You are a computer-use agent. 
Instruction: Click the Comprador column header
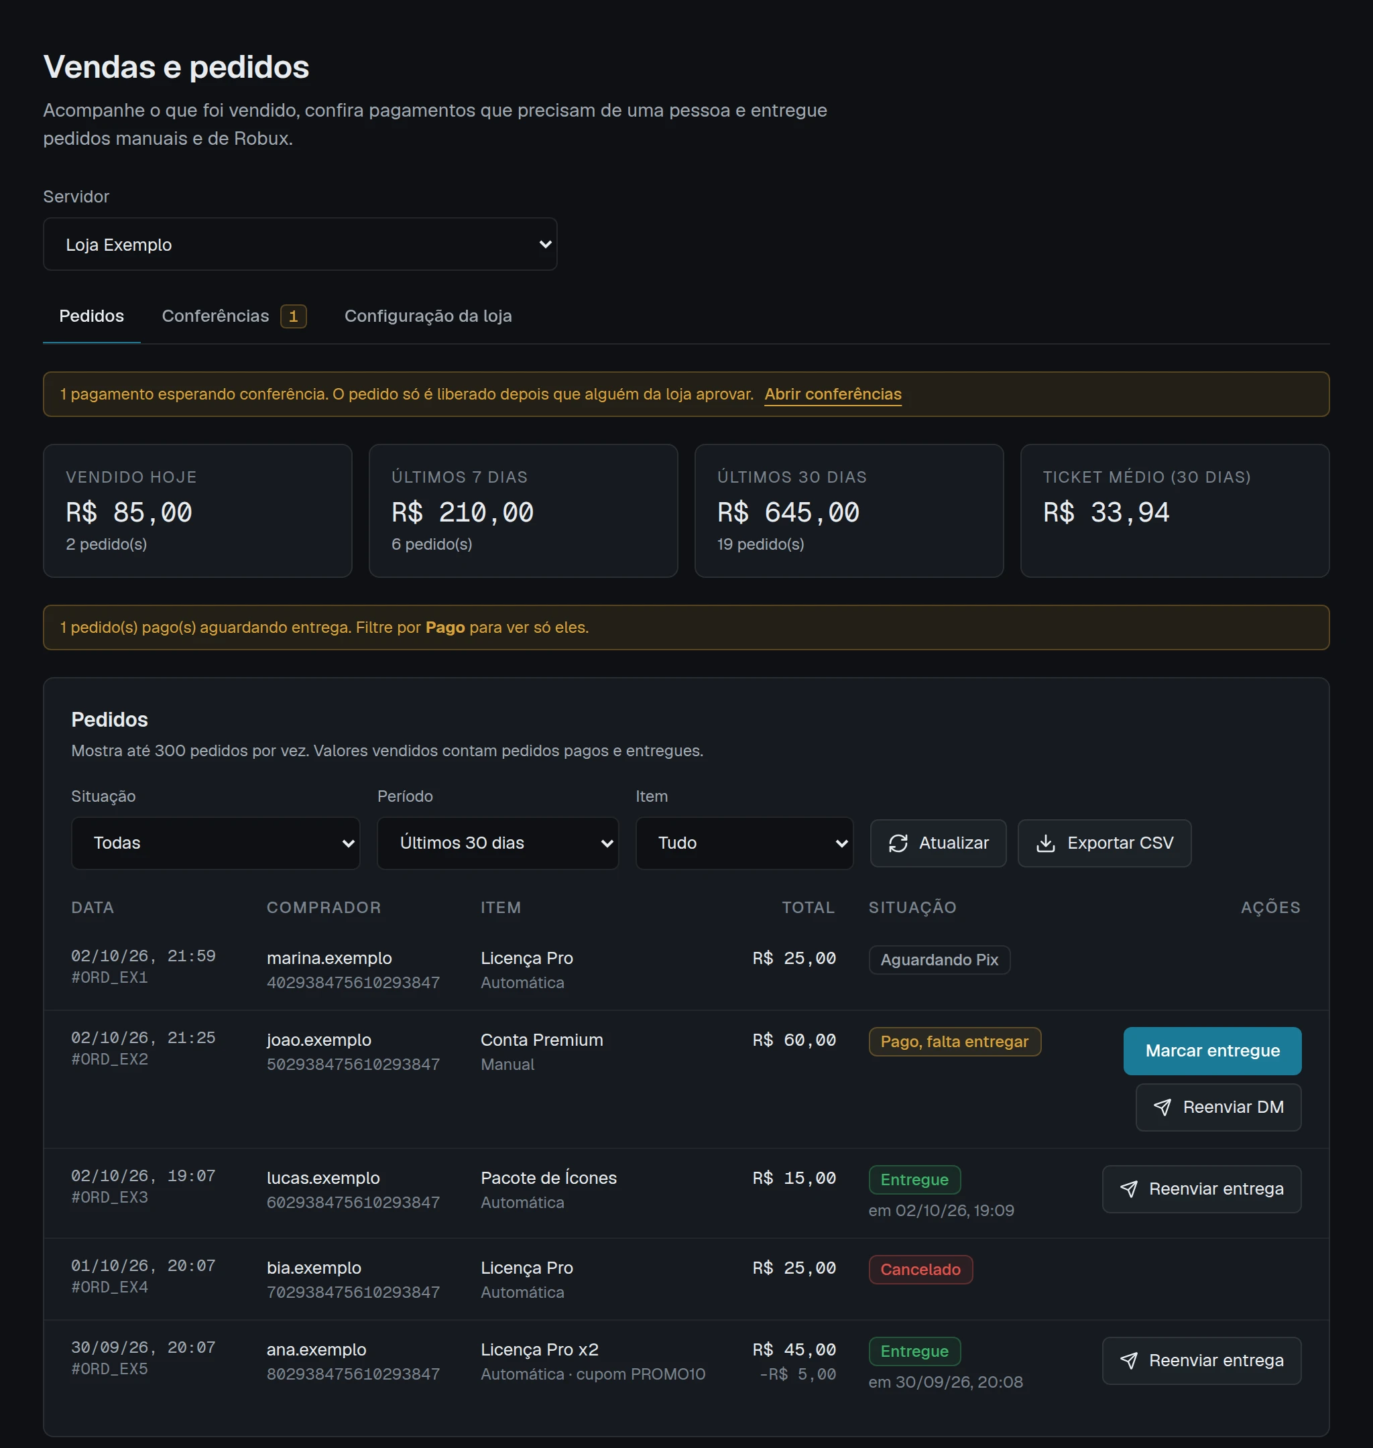[324, 908]
